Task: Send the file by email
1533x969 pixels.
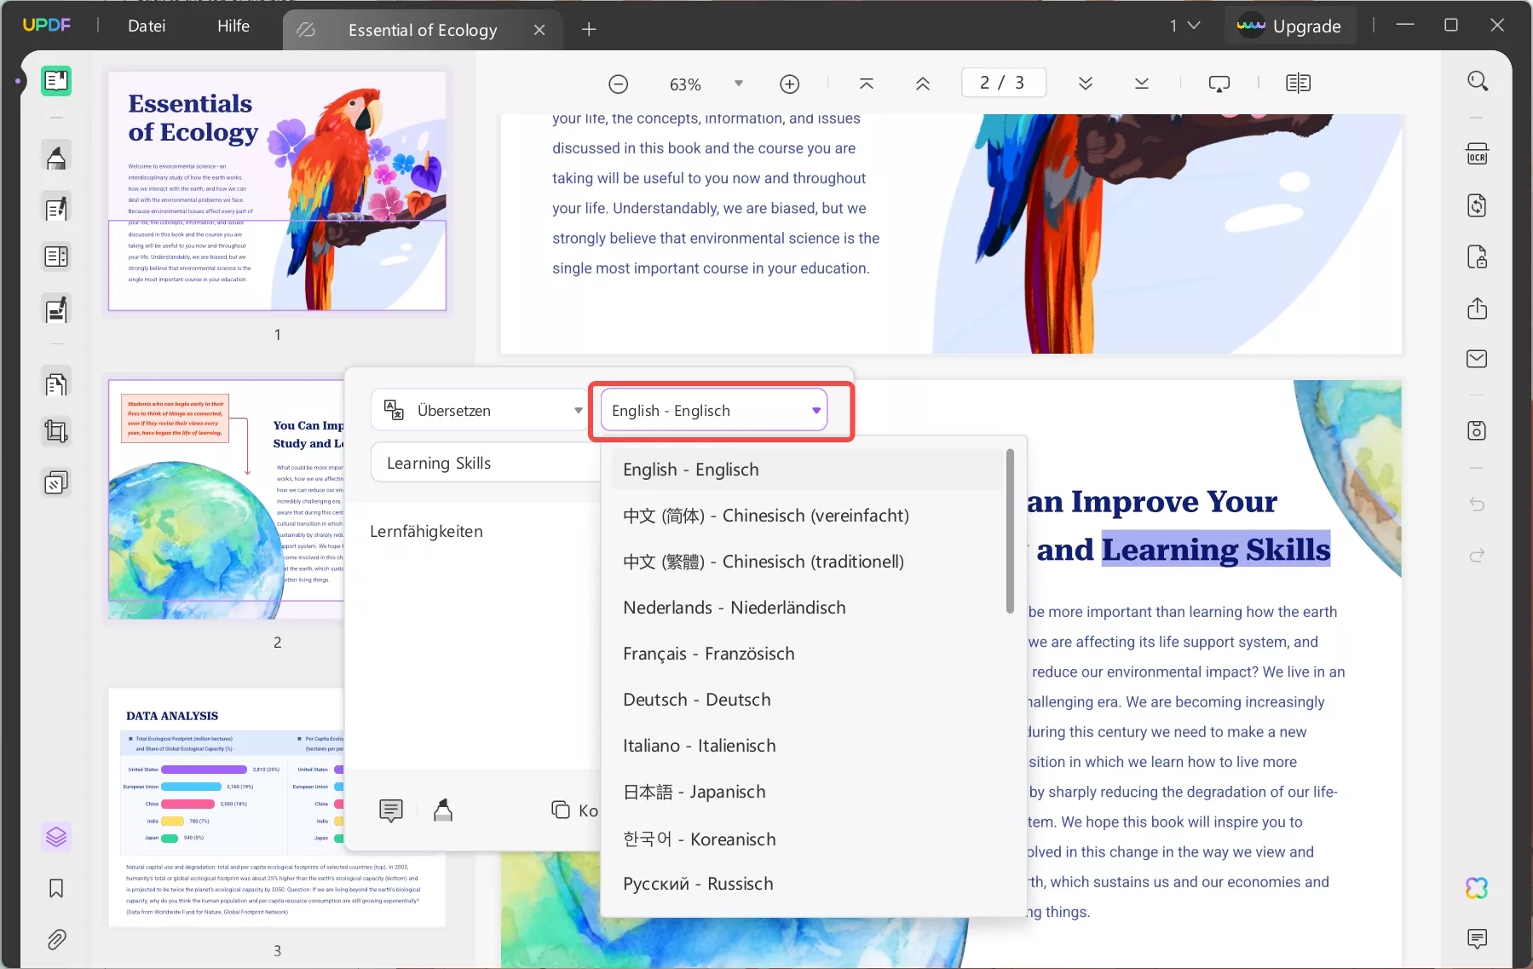Action: [1478, 359]
